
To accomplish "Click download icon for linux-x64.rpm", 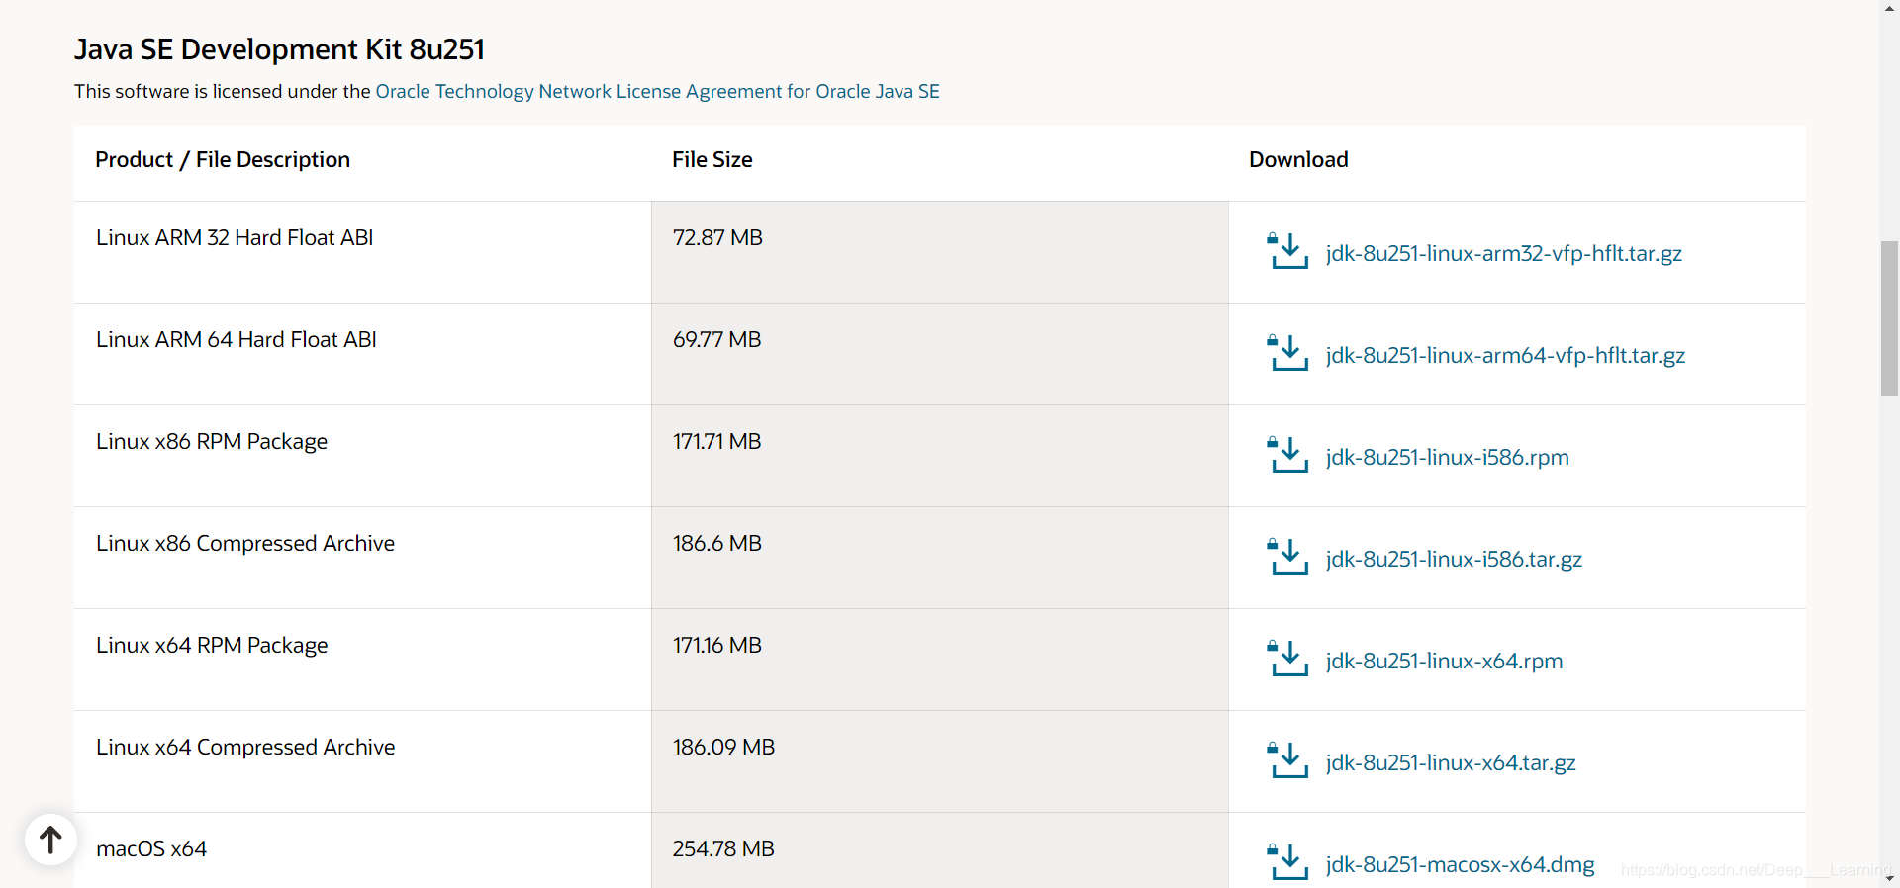I will tap(1287, 659).
